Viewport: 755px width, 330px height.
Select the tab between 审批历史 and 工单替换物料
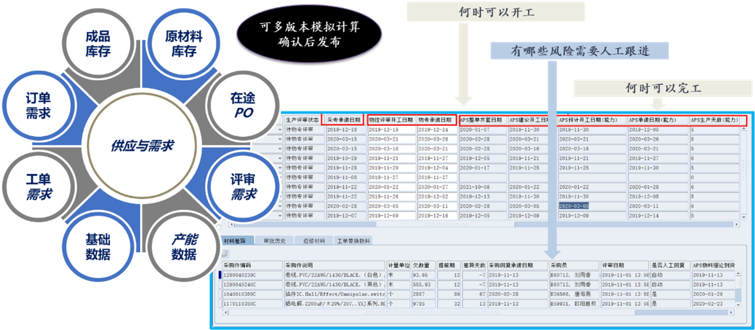pyautogui.click(x=314, y=241)
